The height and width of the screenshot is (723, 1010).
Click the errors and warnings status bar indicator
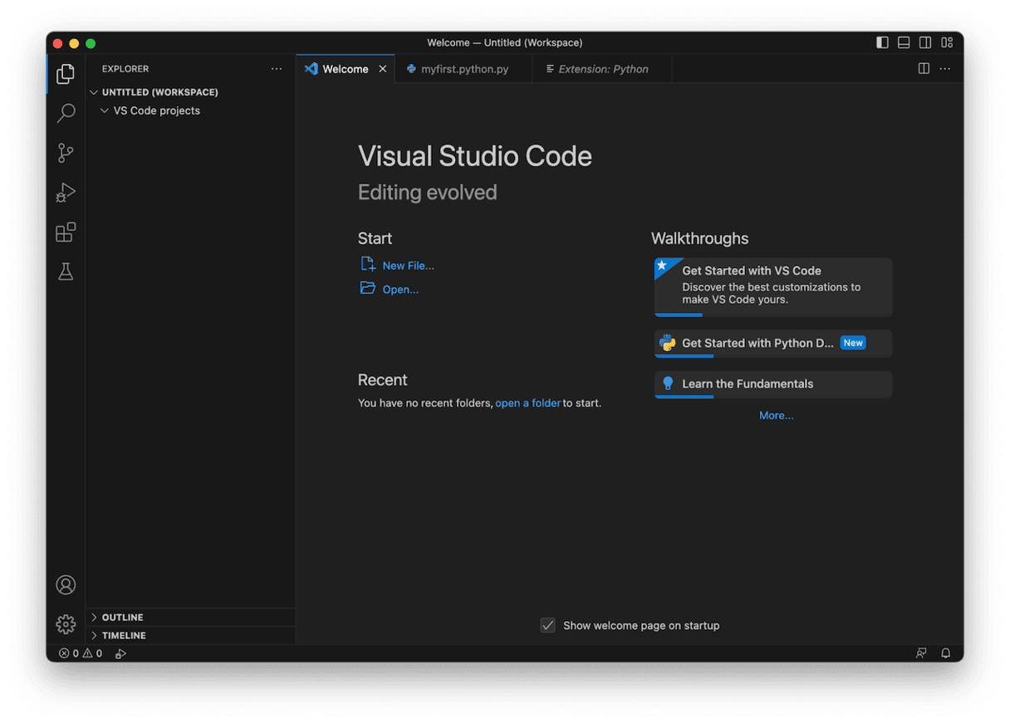pyautogui.click(x=81, y=653)
